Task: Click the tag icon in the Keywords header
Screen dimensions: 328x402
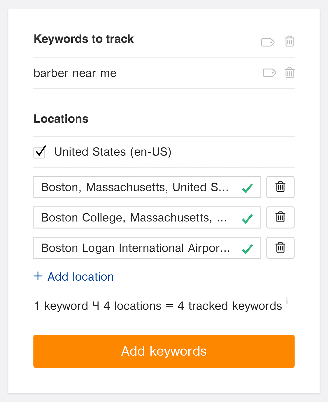Action: [x=268, y=42]
